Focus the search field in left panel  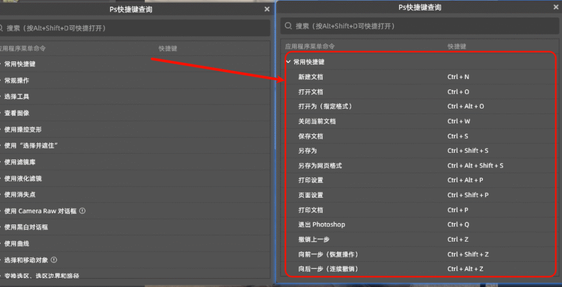(x=135, y=28)
